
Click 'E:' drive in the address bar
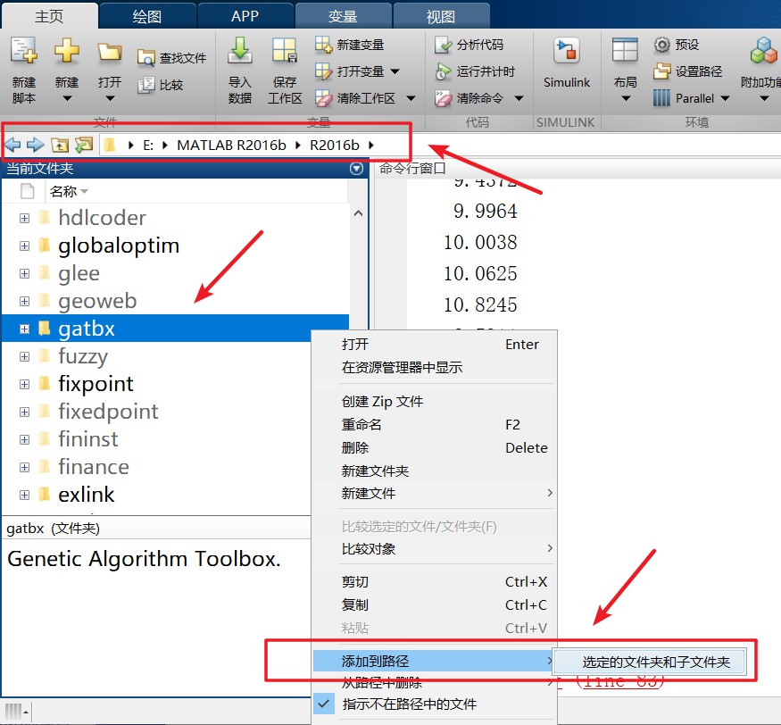tap(148, 145)
